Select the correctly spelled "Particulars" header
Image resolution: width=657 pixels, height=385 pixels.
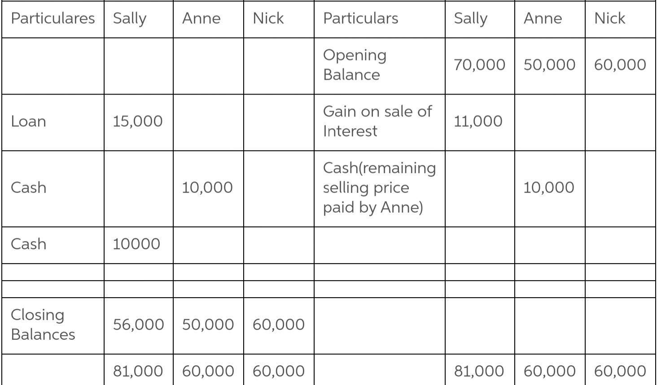(x=361, y=18)
